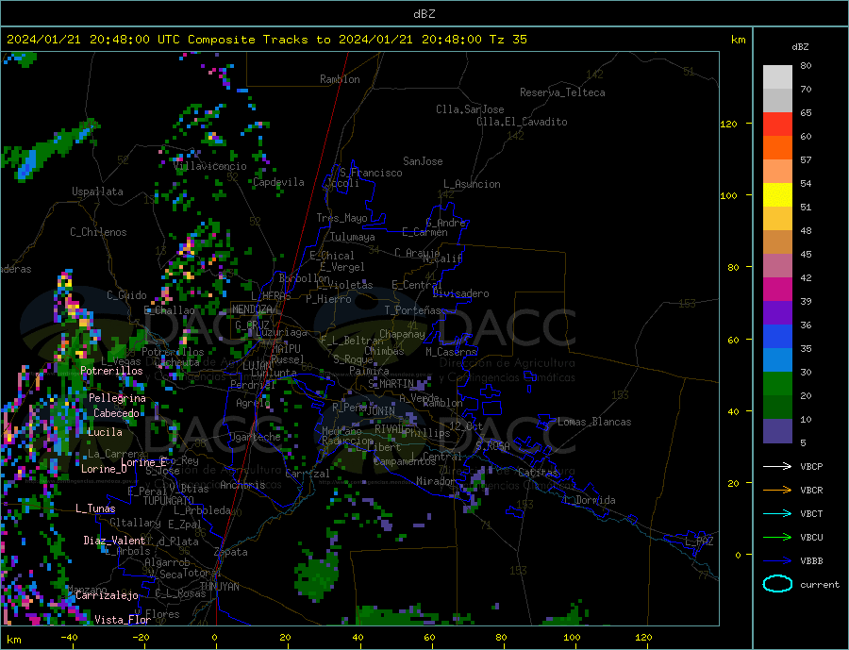This screenshot has height=650, width=849.
Task: Select the 39 dBZ magenta swatch
Action: pos(777,290)
